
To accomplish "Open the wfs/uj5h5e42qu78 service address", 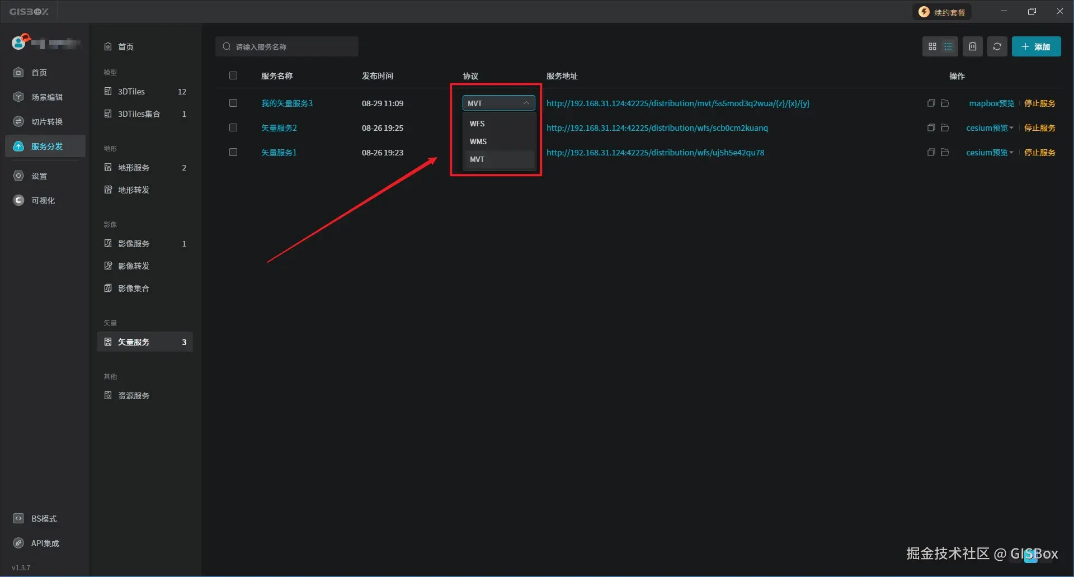I will click(655, 153).
